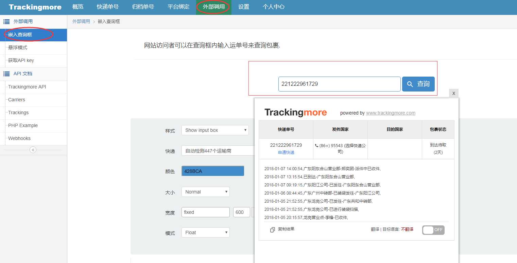Open the 设置 top menu
Viewport: 517px width, 263px height.
point(244,7)
